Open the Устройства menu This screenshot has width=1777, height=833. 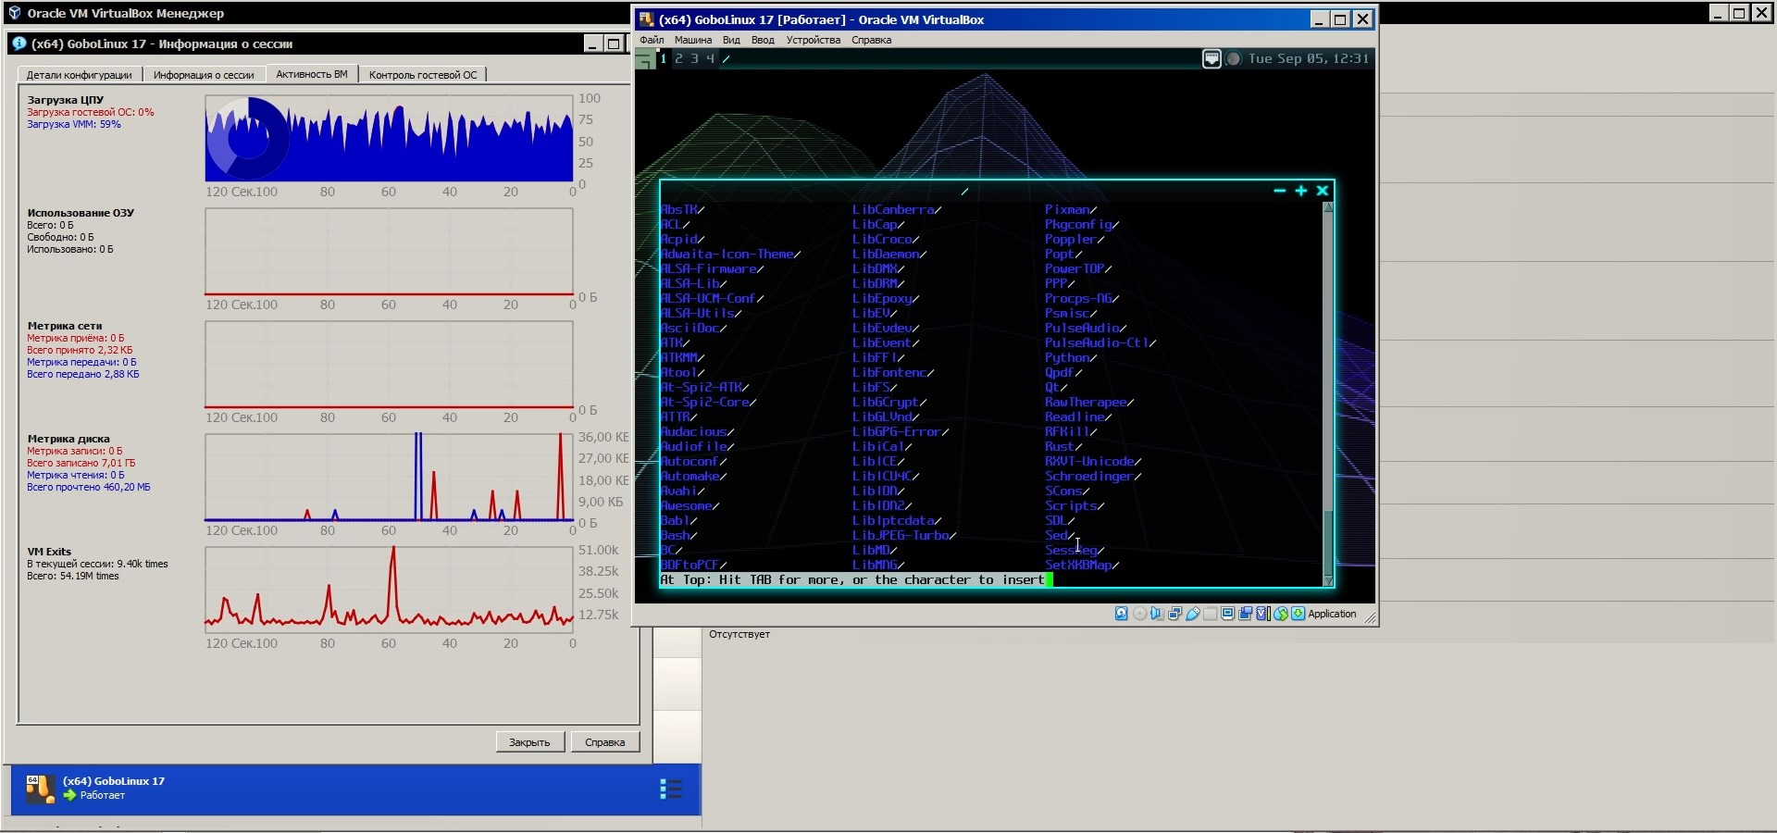pyautogui.click(x=813, y=40)
